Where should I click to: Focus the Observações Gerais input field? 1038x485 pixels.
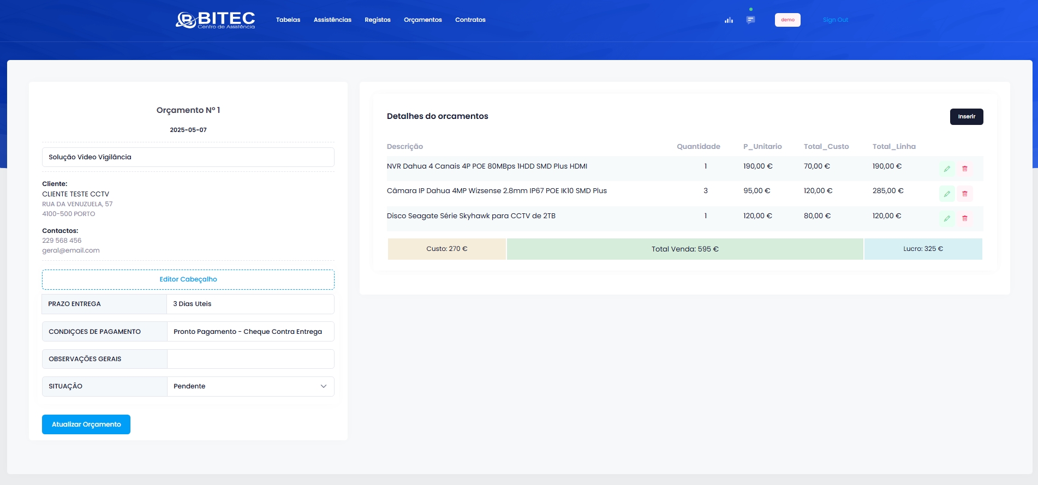pyautogui.click(x=250, y=359)
